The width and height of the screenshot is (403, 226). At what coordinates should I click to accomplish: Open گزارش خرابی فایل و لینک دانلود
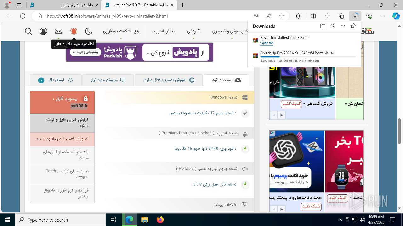tap(62, 123)
